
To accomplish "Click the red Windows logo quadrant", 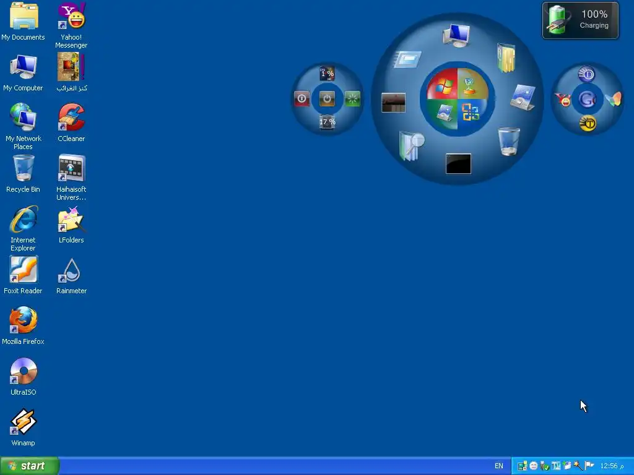I will [x=441, y=83].
